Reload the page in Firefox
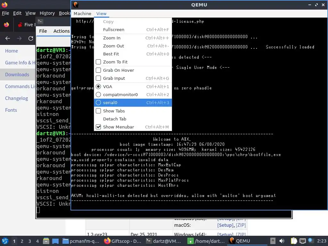 coord(31,38)
